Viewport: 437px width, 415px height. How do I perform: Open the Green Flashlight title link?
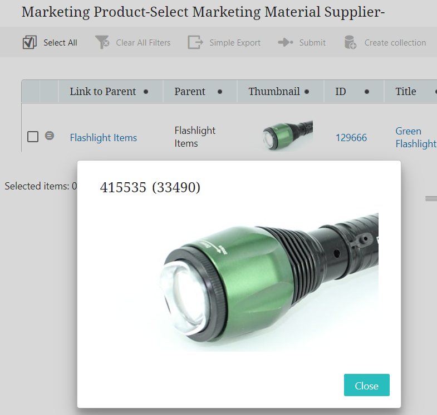click(415, 137)
